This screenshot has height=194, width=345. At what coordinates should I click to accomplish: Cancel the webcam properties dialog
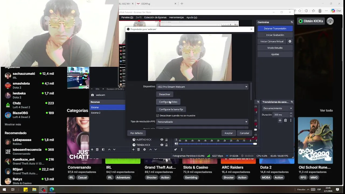244,133
